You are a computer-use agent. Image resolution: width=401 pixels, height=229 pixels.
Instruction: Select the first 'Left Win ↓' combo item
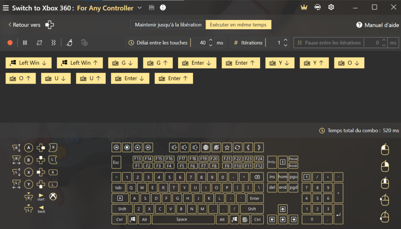click(x=29, y=63)
